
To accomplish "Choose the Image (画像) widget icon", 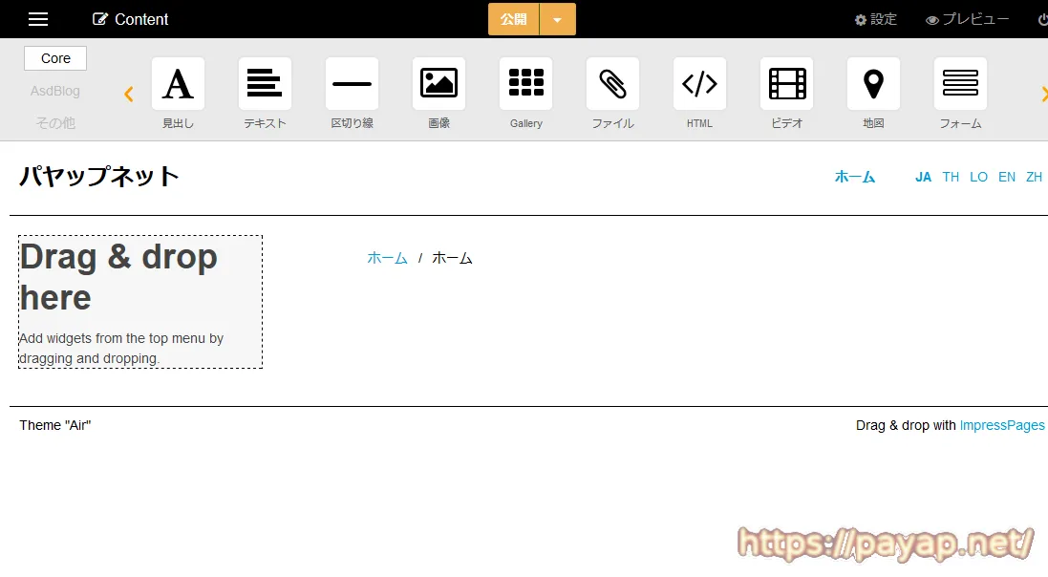I will pyautogui.click(x=438, y=84).
